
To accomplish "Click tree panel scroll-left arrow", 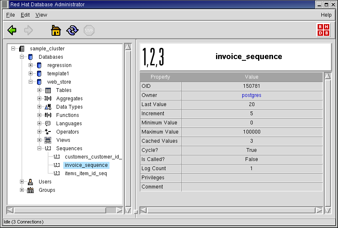I will point(10,210).
